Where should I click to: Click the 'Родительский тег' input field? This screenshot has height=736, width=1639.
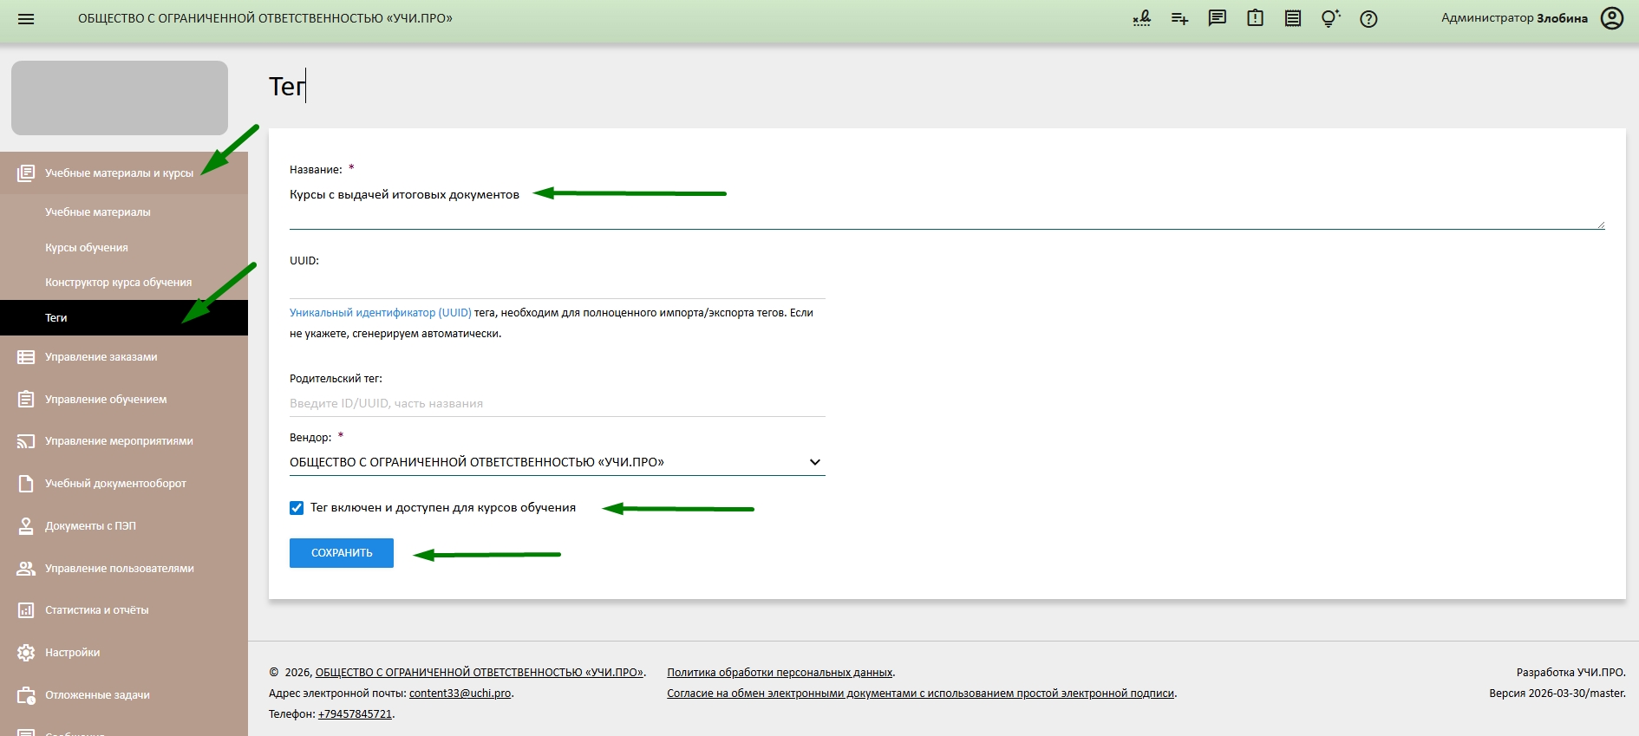pyautogui.click(x=557, y=403)
